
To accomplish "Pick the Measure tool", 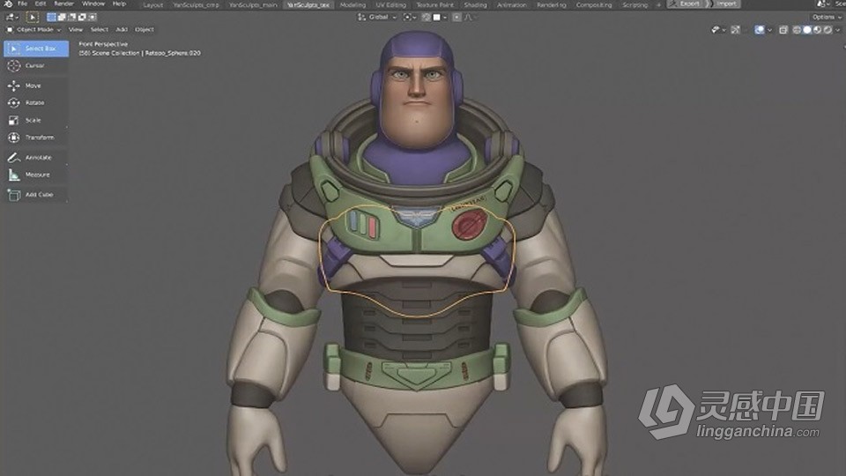I will (36, 175).
